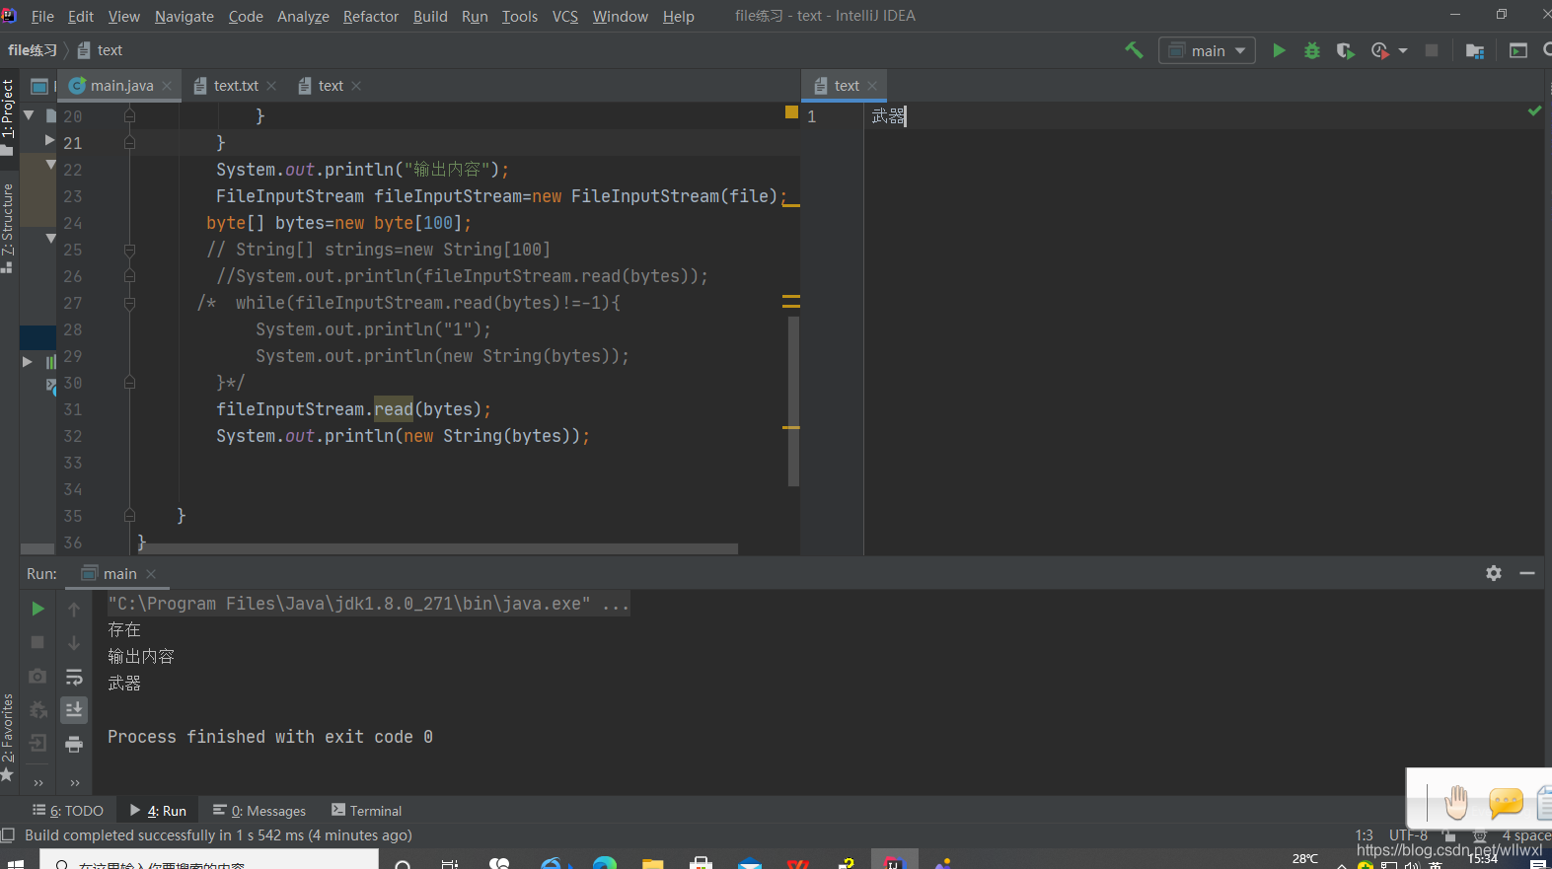Select the 'text' tab in right split editor

click(x=847, y=86)
